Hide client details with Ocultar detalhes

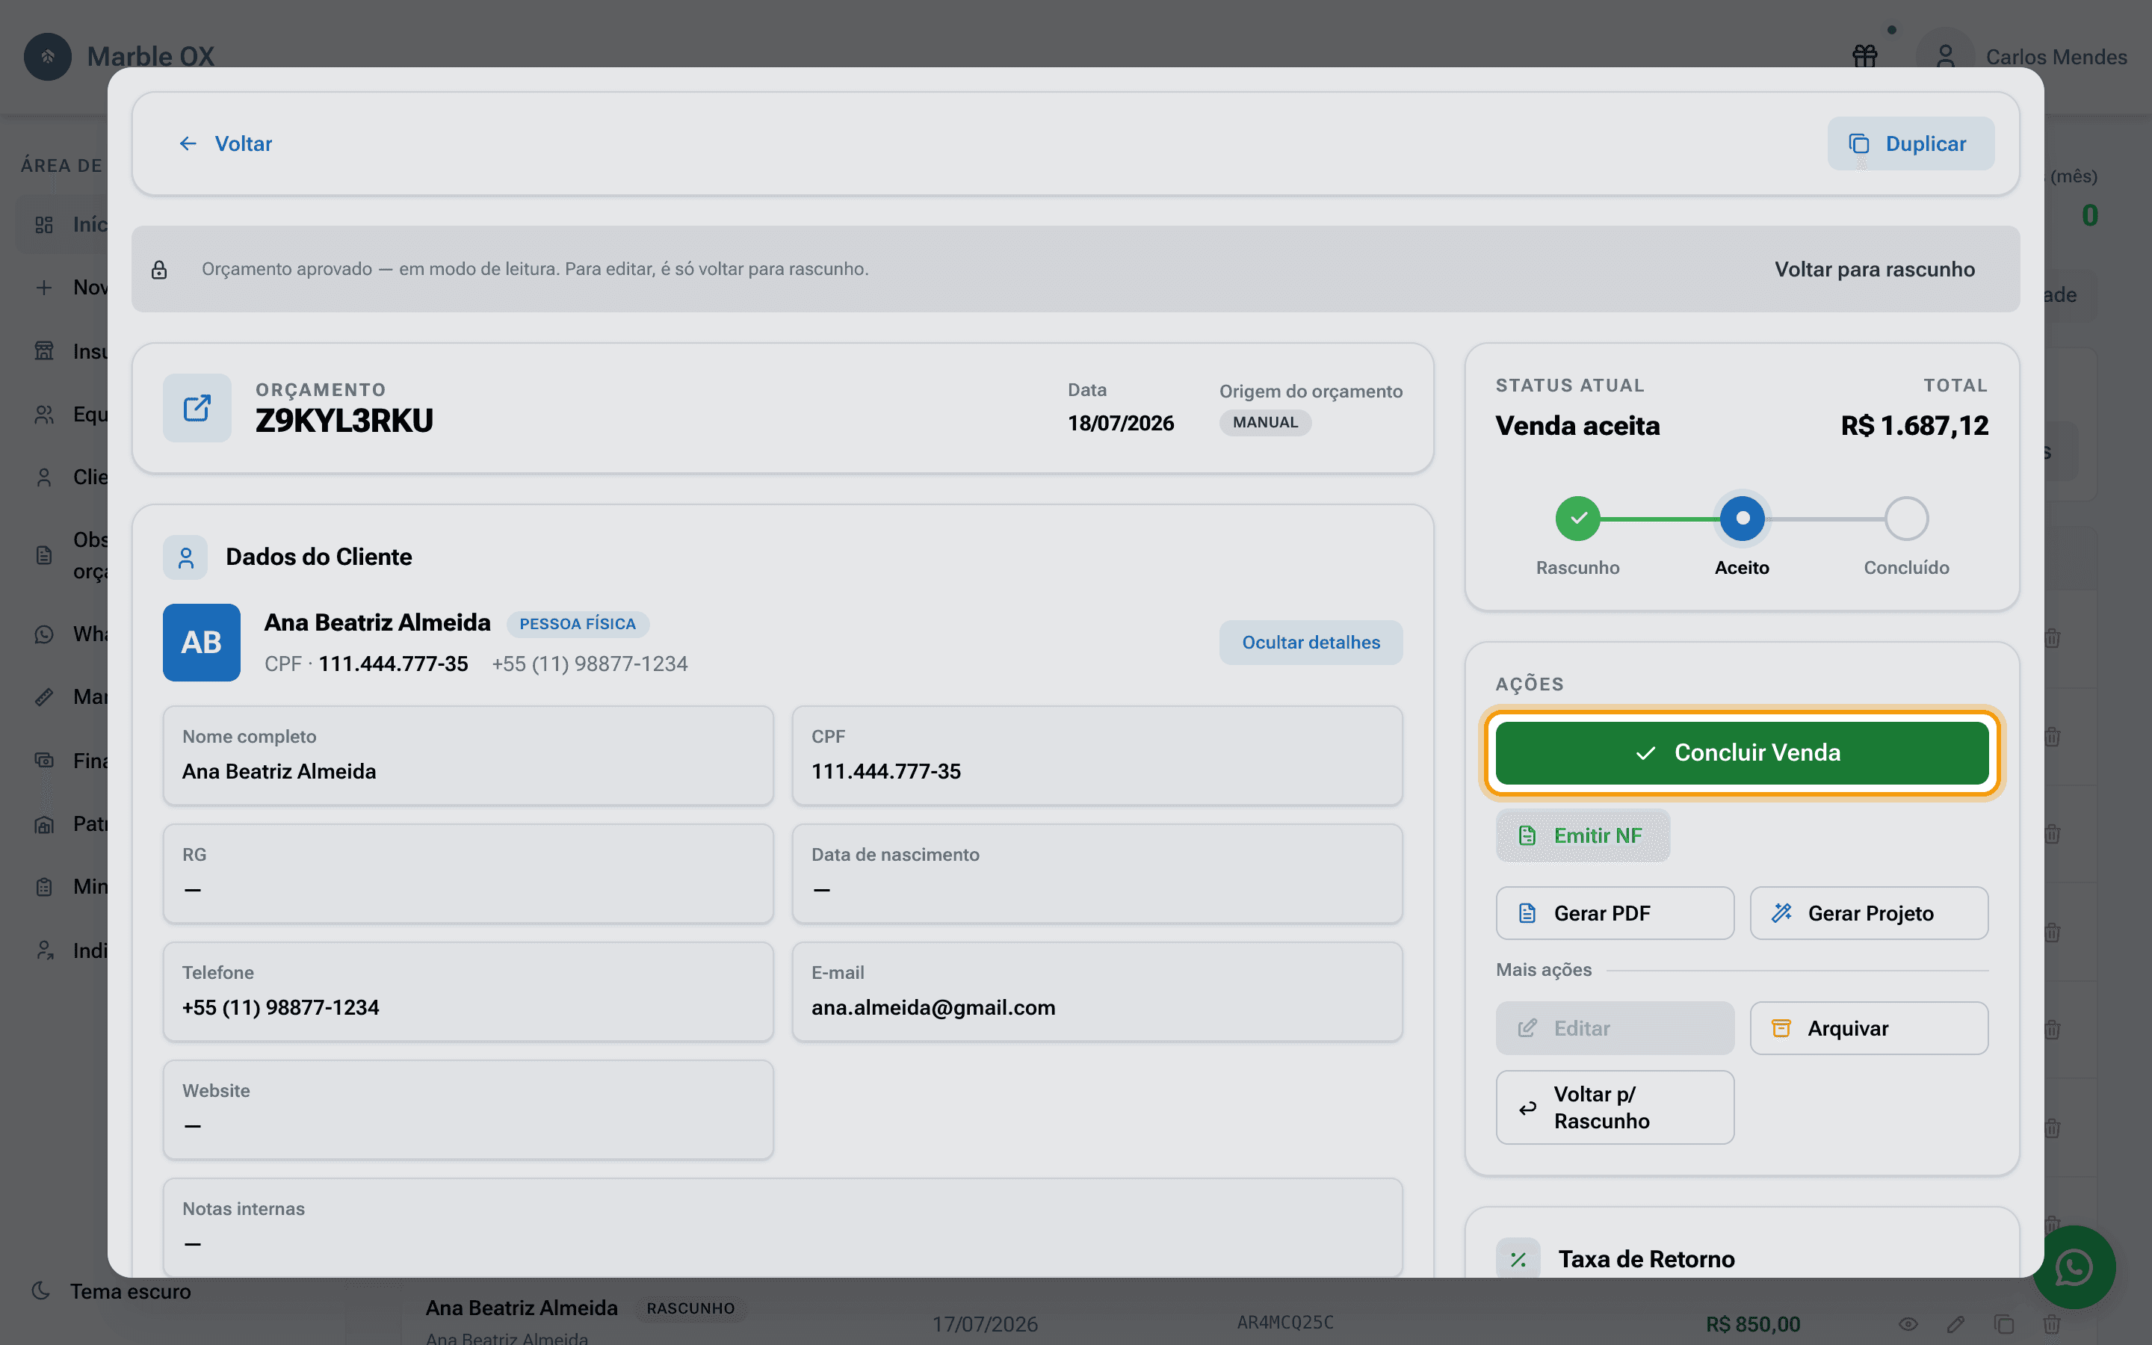[x=1311, y=643]
